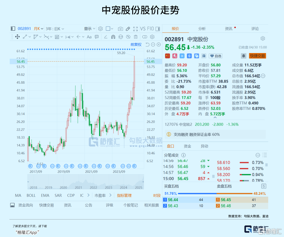Show info for 分笔成交
The width and height of the screenshot is (284, 237).
coord(183,155)
